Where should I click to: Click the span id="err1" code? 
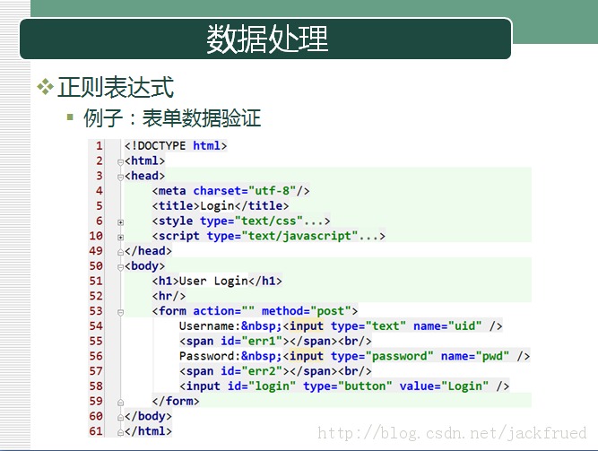(x=275, y=341)
